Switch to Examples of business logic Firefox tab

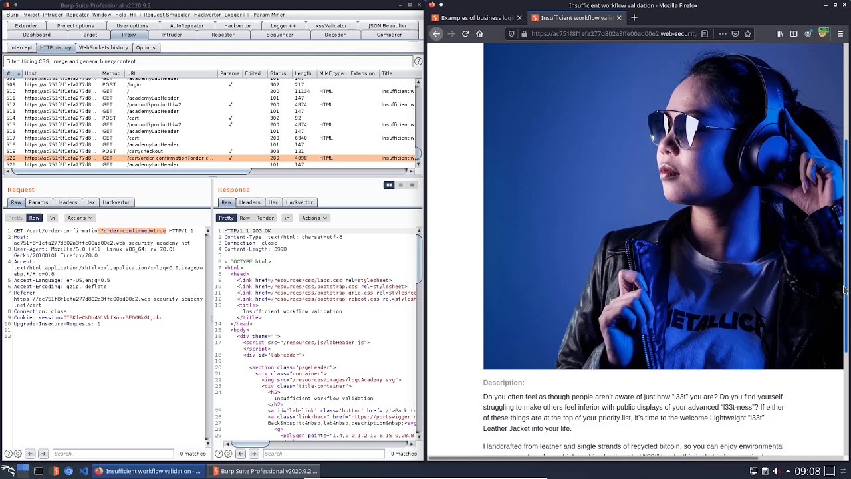coord(477,18)
